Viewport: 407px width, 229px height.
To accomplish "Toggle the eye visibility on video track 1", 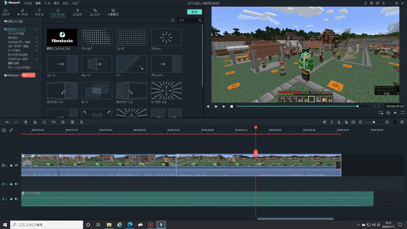I will coord(17,165).
